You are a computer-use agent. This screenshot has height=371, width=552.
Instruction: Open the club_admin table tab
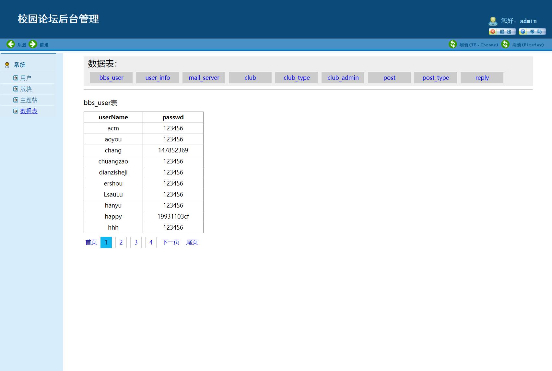(343, 78)
